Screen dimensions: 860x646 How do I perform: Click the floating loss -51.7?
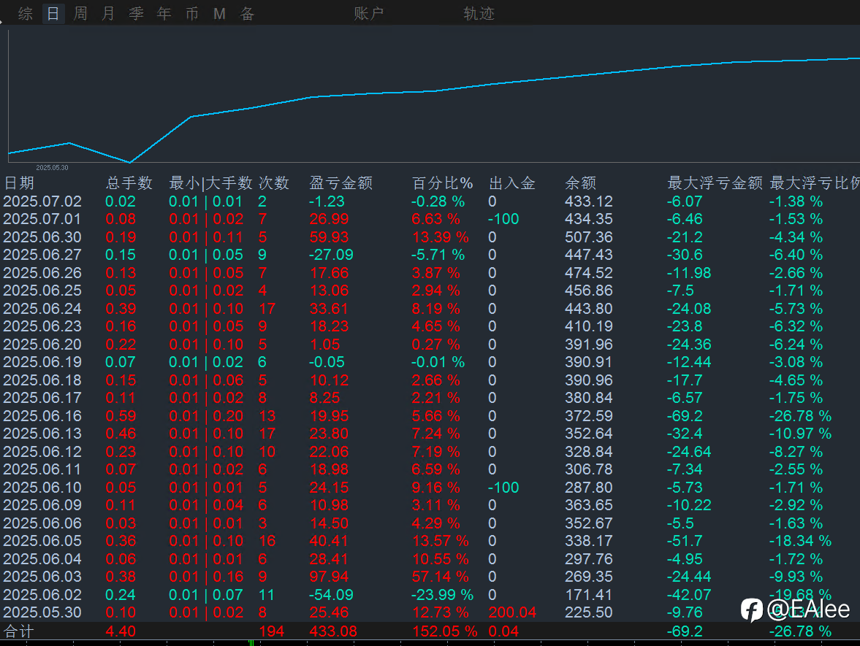tap(685, 541)
